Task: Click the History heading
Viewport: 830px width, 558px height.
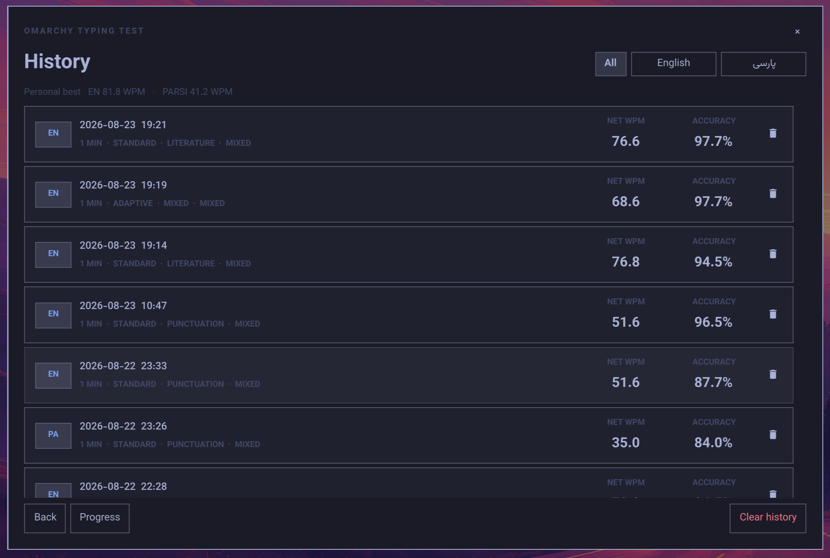Action: 57,61
